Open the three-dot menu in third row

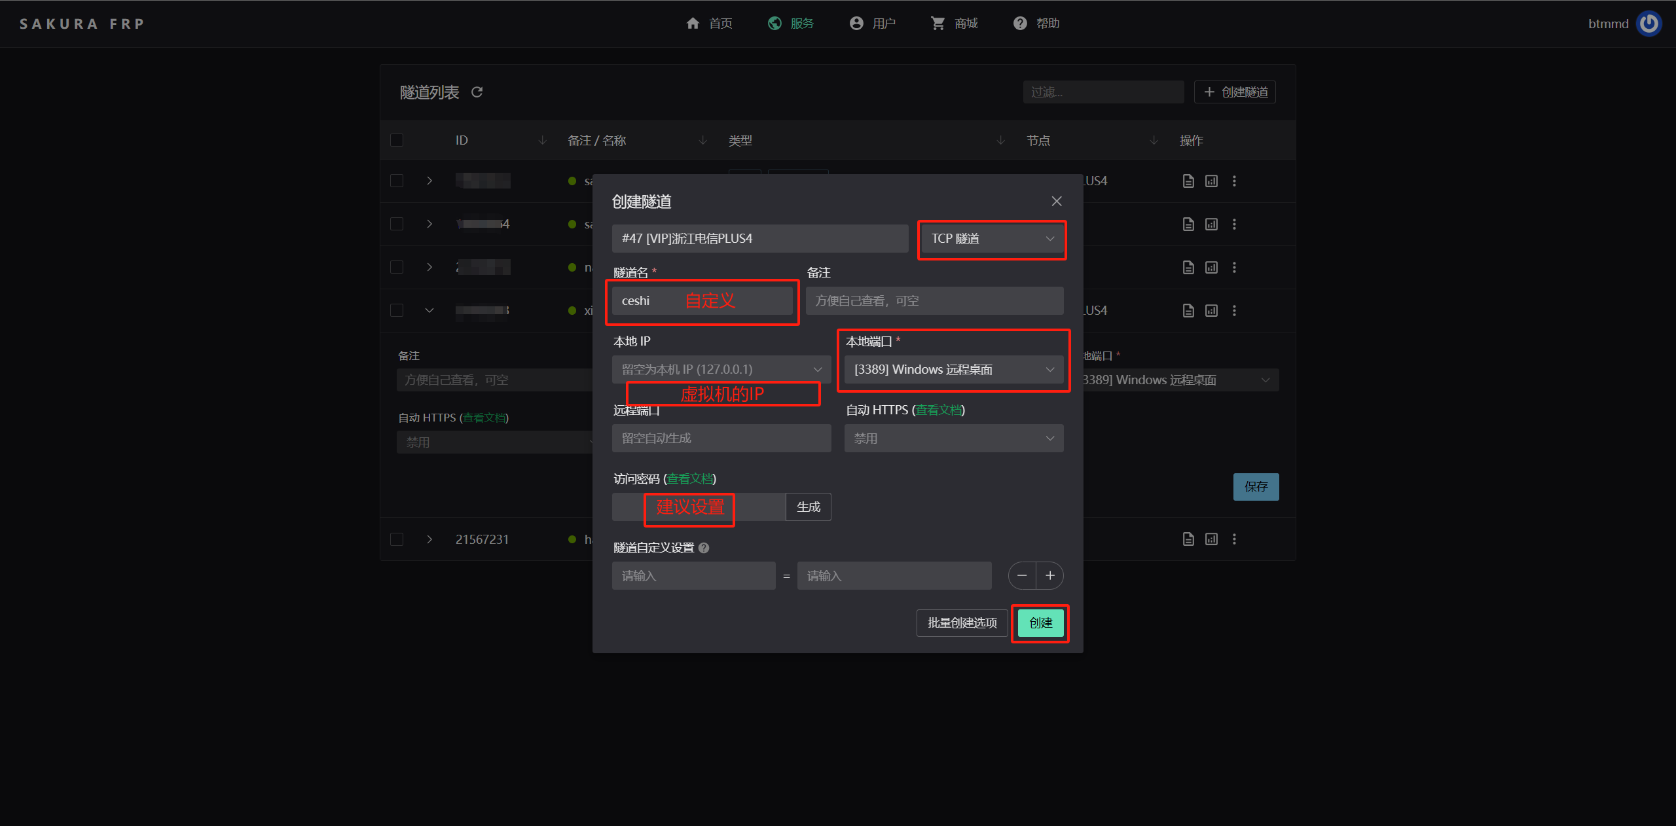coord(1234,268)
